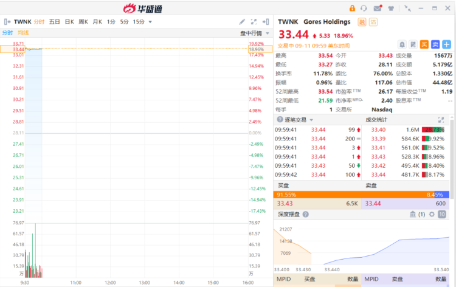The width and height of the screenshot is (456, 287).
Task: Add TWNK to watchlist with plus button
Action: point(446,44)
